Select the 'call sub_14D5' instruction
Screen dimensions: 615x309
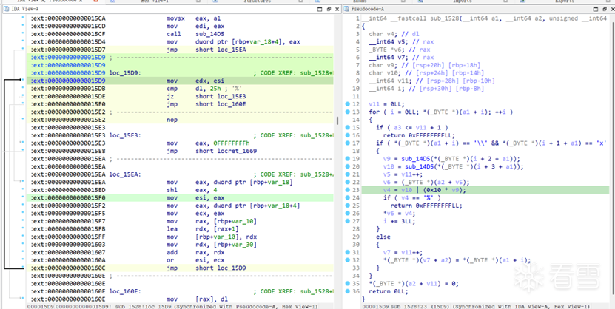195,34
